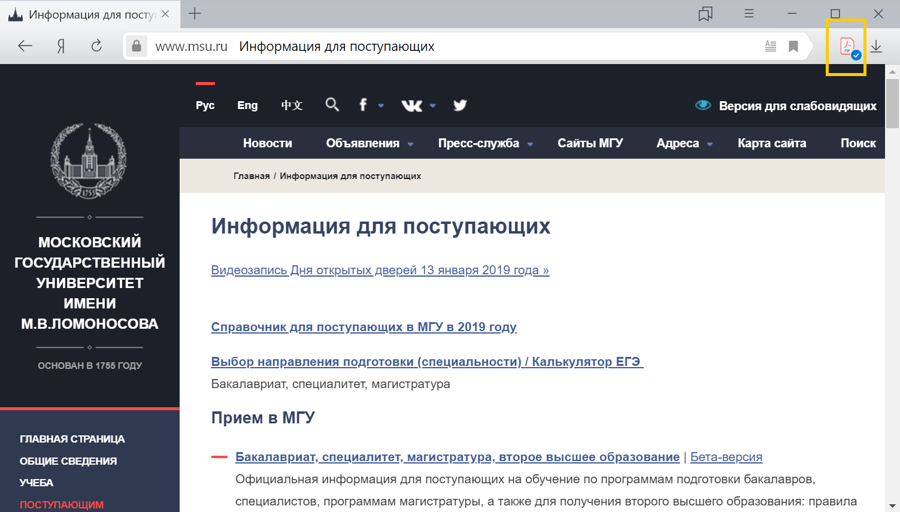Open Справочник для поступающих в МГУ link
This screenshot has height=512, width=900.
(364, 327)
